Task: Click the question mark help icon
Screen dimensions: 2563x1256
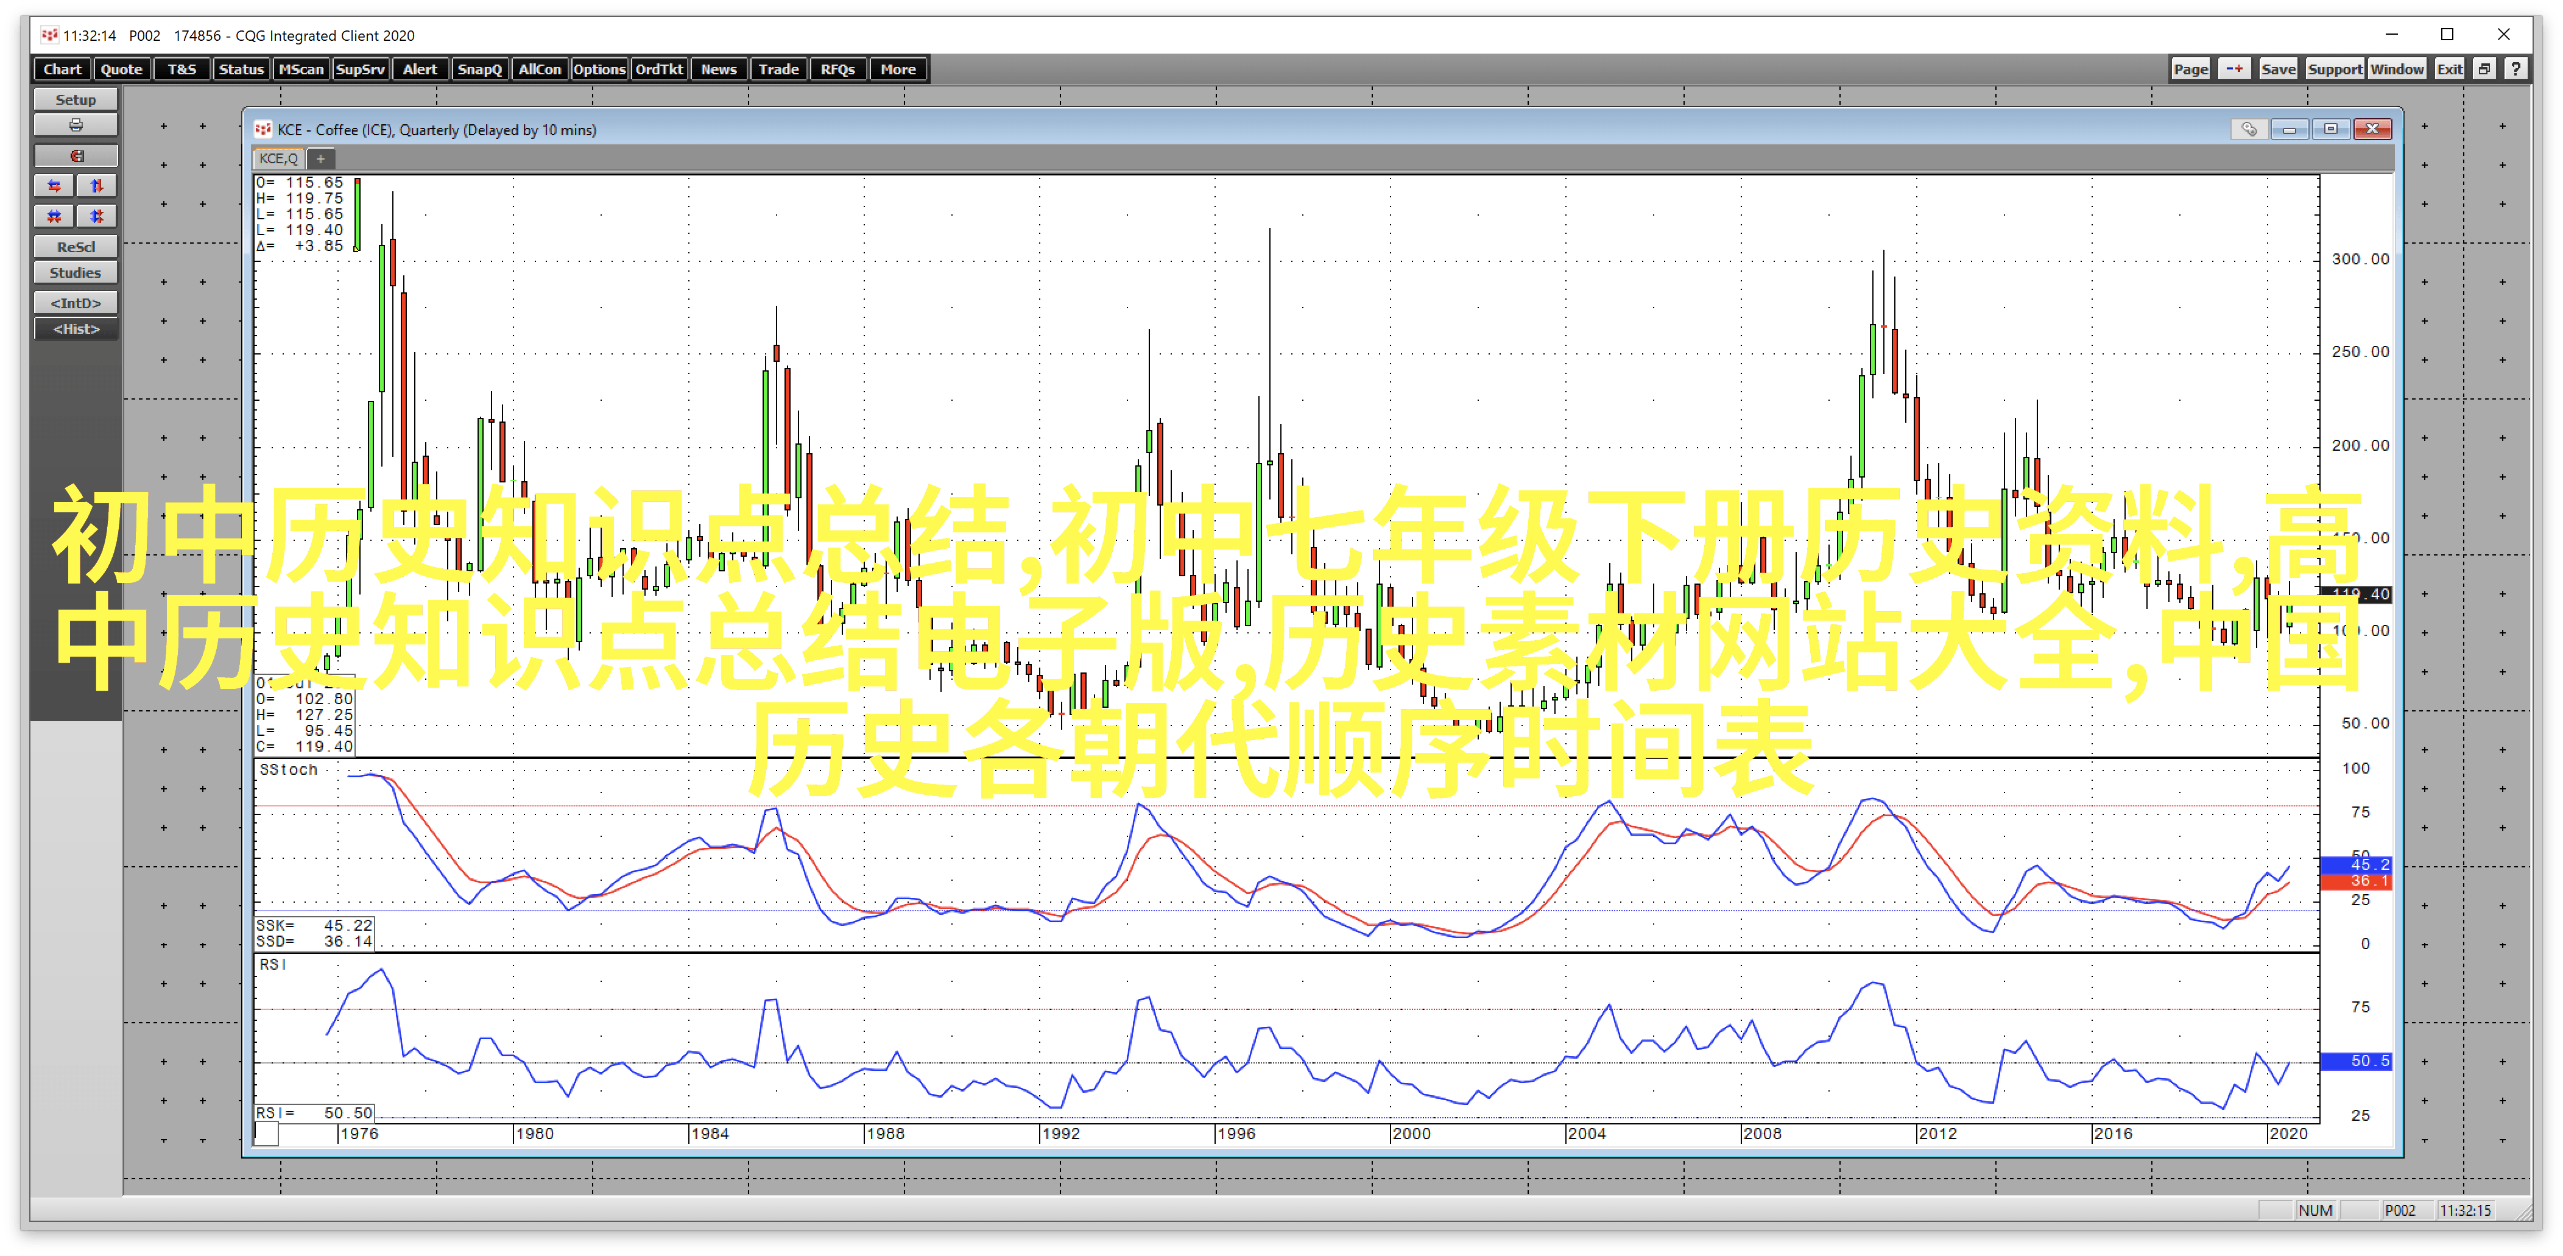Action: [2516, 69]
